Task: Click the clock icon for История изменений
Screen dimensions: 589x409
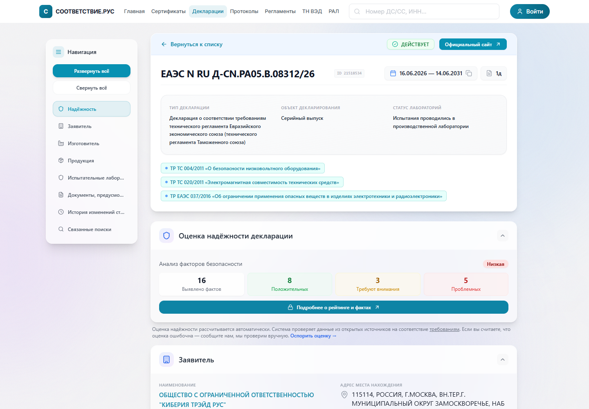Action: coord(61,212)
